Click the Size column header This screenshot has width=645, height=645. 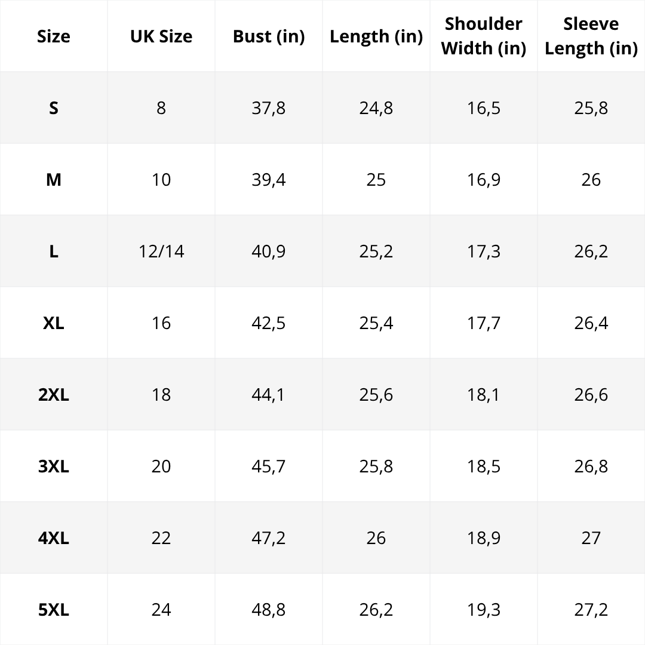[54, 36]
